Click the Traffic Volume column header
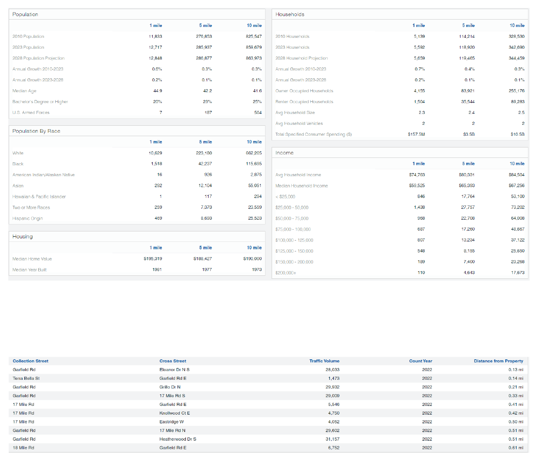The width and height of the screenshot is (538, 462). (x=324, y=361)
